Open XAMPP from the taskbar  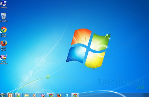click(10, 95)
